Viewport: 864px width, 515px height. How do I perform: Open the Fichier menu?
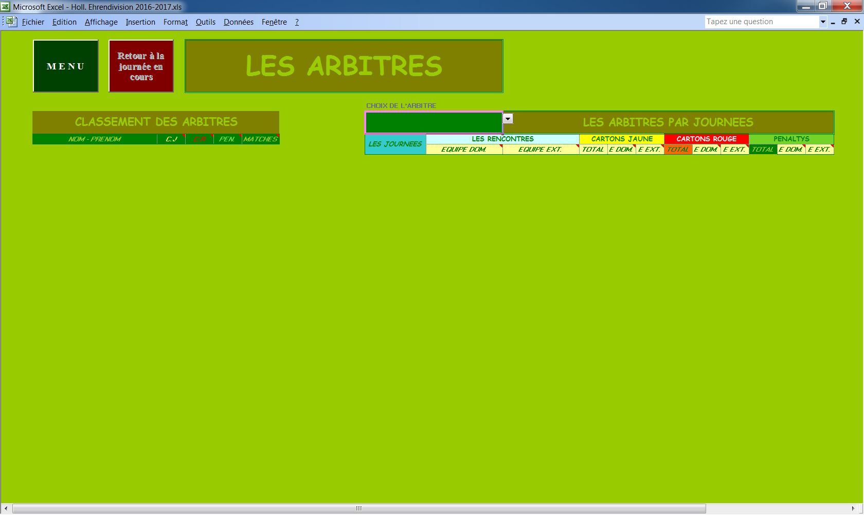coord(33,22)
